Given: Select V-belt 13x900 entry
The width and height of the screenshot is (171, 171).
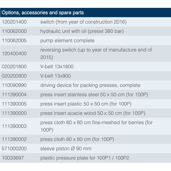Looking at the screenshot, I should (x=55, y=76).
